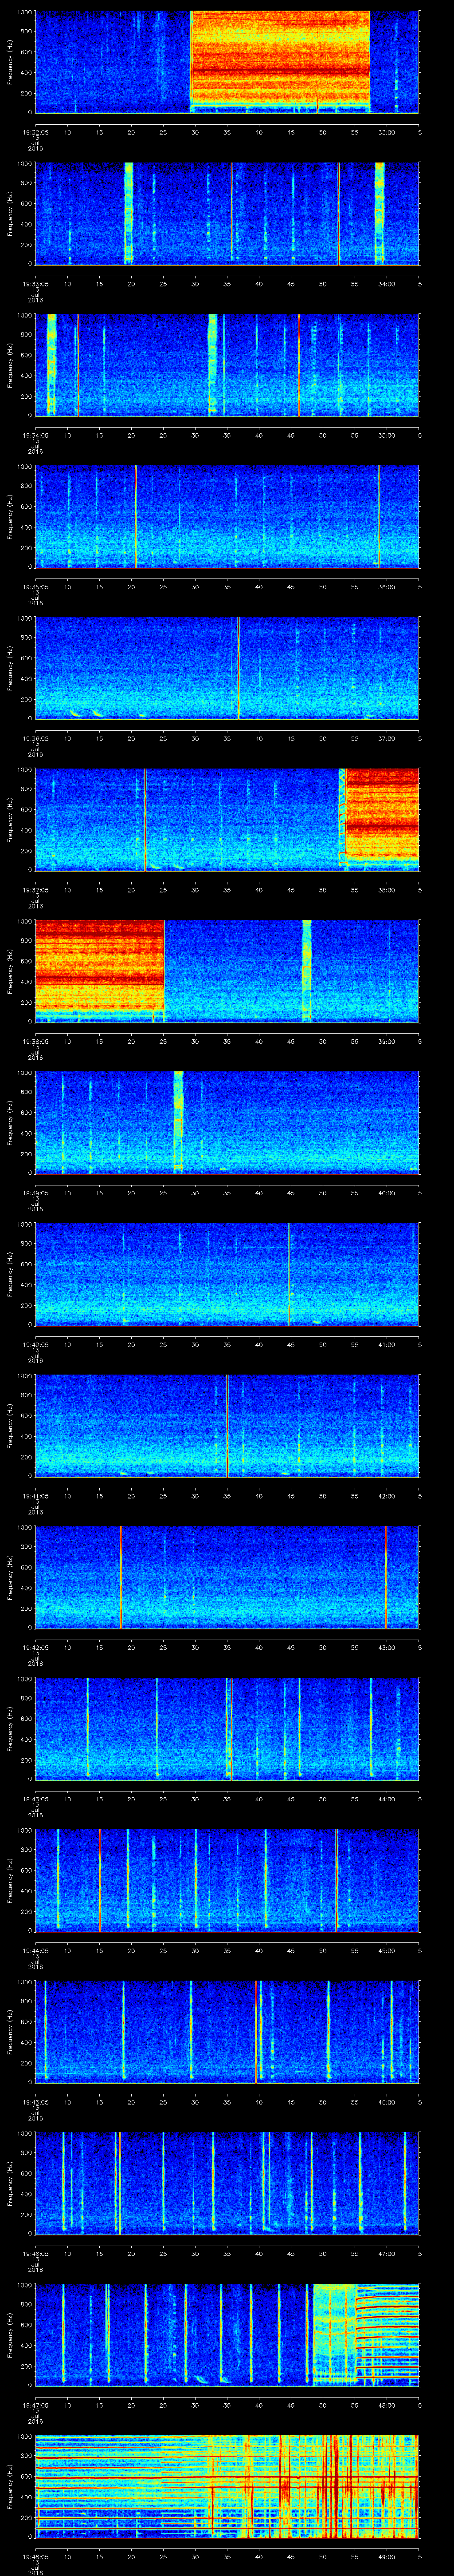Open the spectrogram panel starting at 19:38:05
The image size is (454, 2576).
click(227, 971)
